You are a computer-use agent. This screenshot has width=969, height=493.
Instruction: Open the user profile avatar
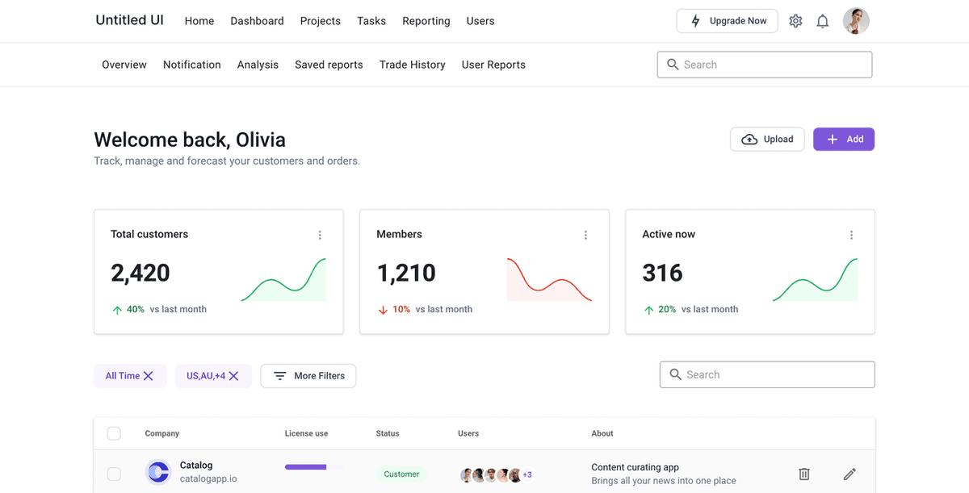tap(856, 21)
